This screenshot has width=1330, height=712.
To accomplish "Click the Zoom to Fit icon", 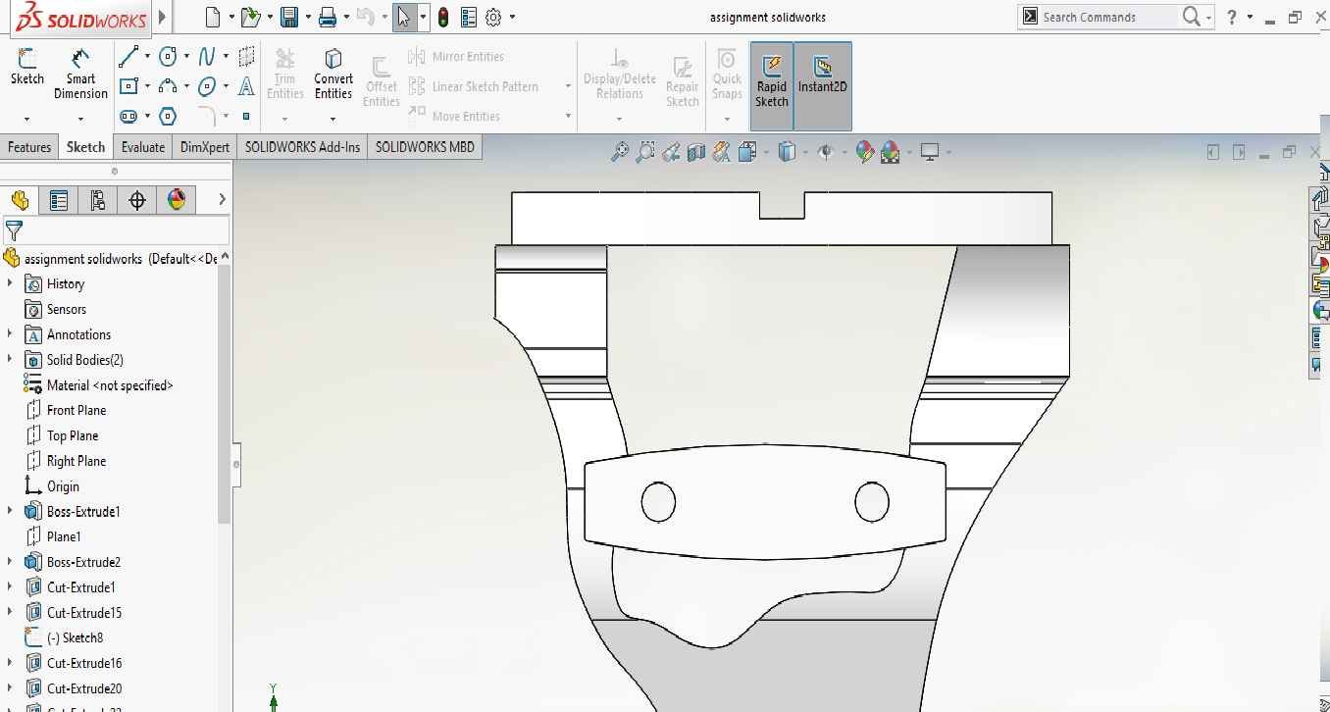I will 620,152.
